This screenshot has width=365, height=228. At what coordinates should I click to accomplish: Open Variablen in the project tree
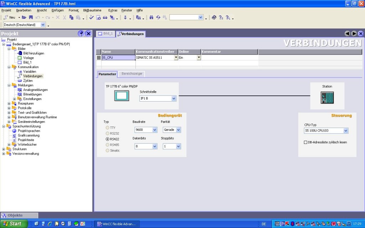pyautogui.click(x=30, y=72)
